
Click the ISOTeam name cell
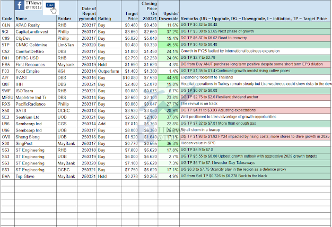[x=36, y=91]
